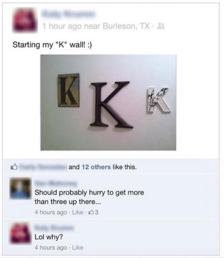
Task: Show the "12 others" who liked this
Action: [x=96, y=167]
